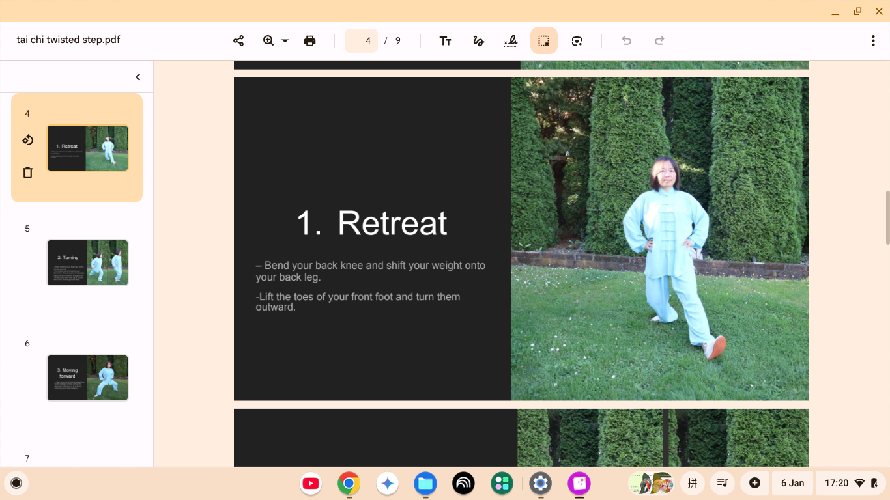Undo the last annotation
This screenshot has height=500, width=890.
pyautogui.click(x=625, y=40)
